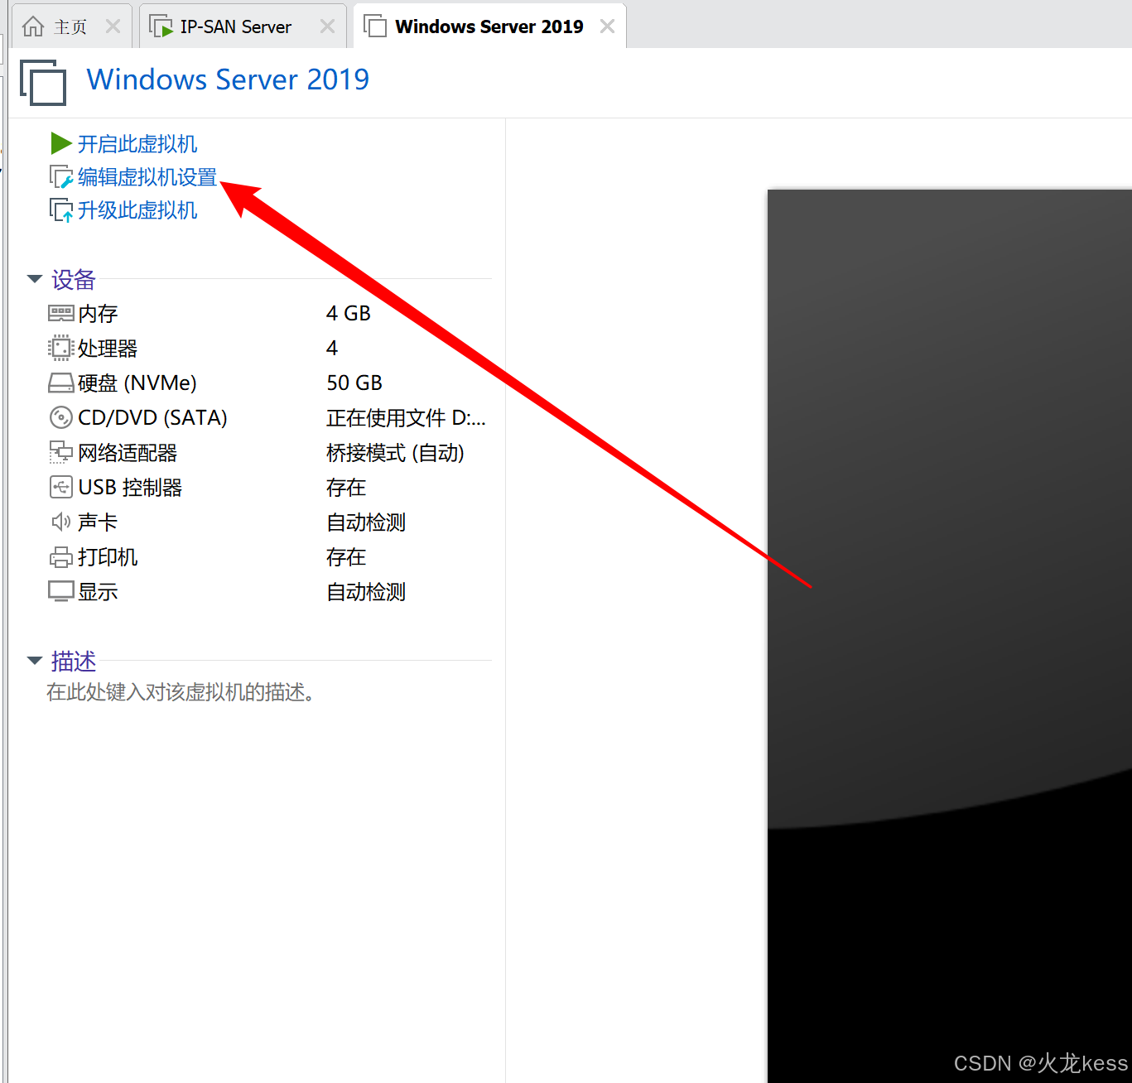Screen dimensions: 1132x1083
Task: Click the 正在使用文件 D:... value
Action: click(x=406, y=418)
